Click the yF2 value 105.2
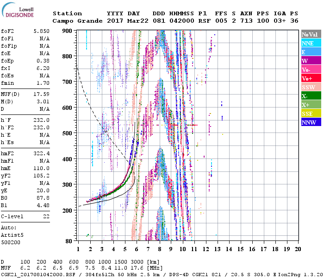 [x=42, y=176]
